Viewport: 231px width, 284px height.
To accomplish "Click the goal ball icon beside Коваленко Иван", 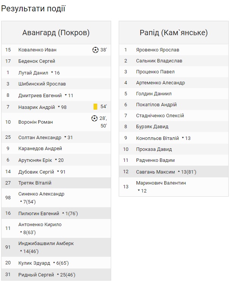I will [x=95, y=50].
